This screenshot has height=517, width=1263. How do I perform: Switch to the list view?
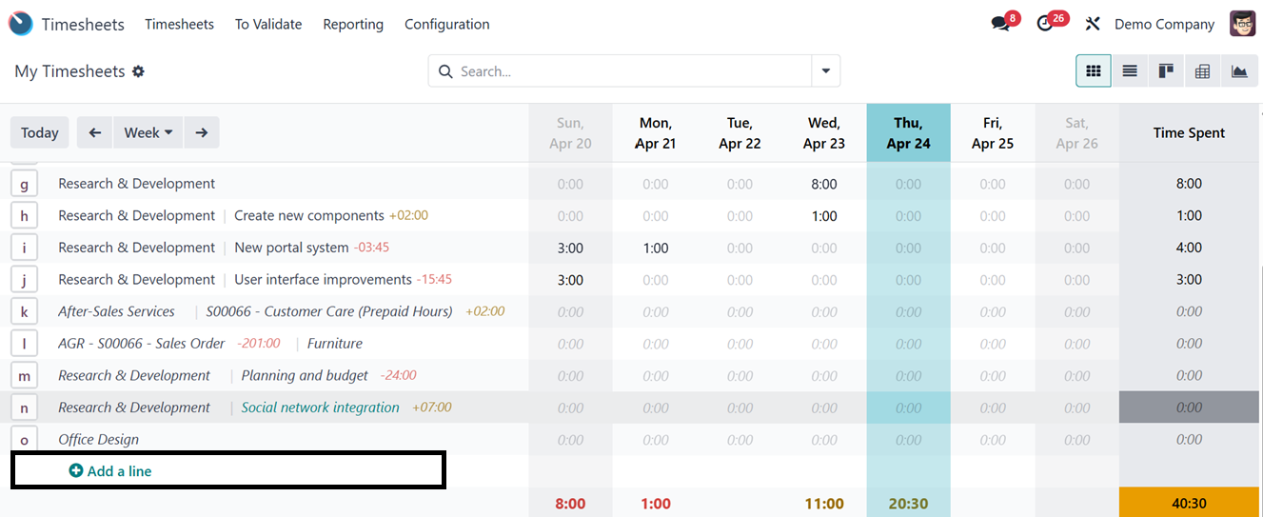[1130, 71]
